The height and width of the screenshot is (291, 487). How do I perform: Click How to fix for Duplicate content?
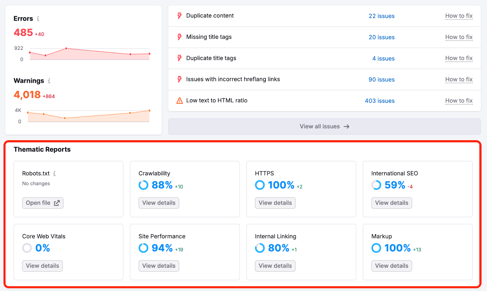click(x=459, y=16)
